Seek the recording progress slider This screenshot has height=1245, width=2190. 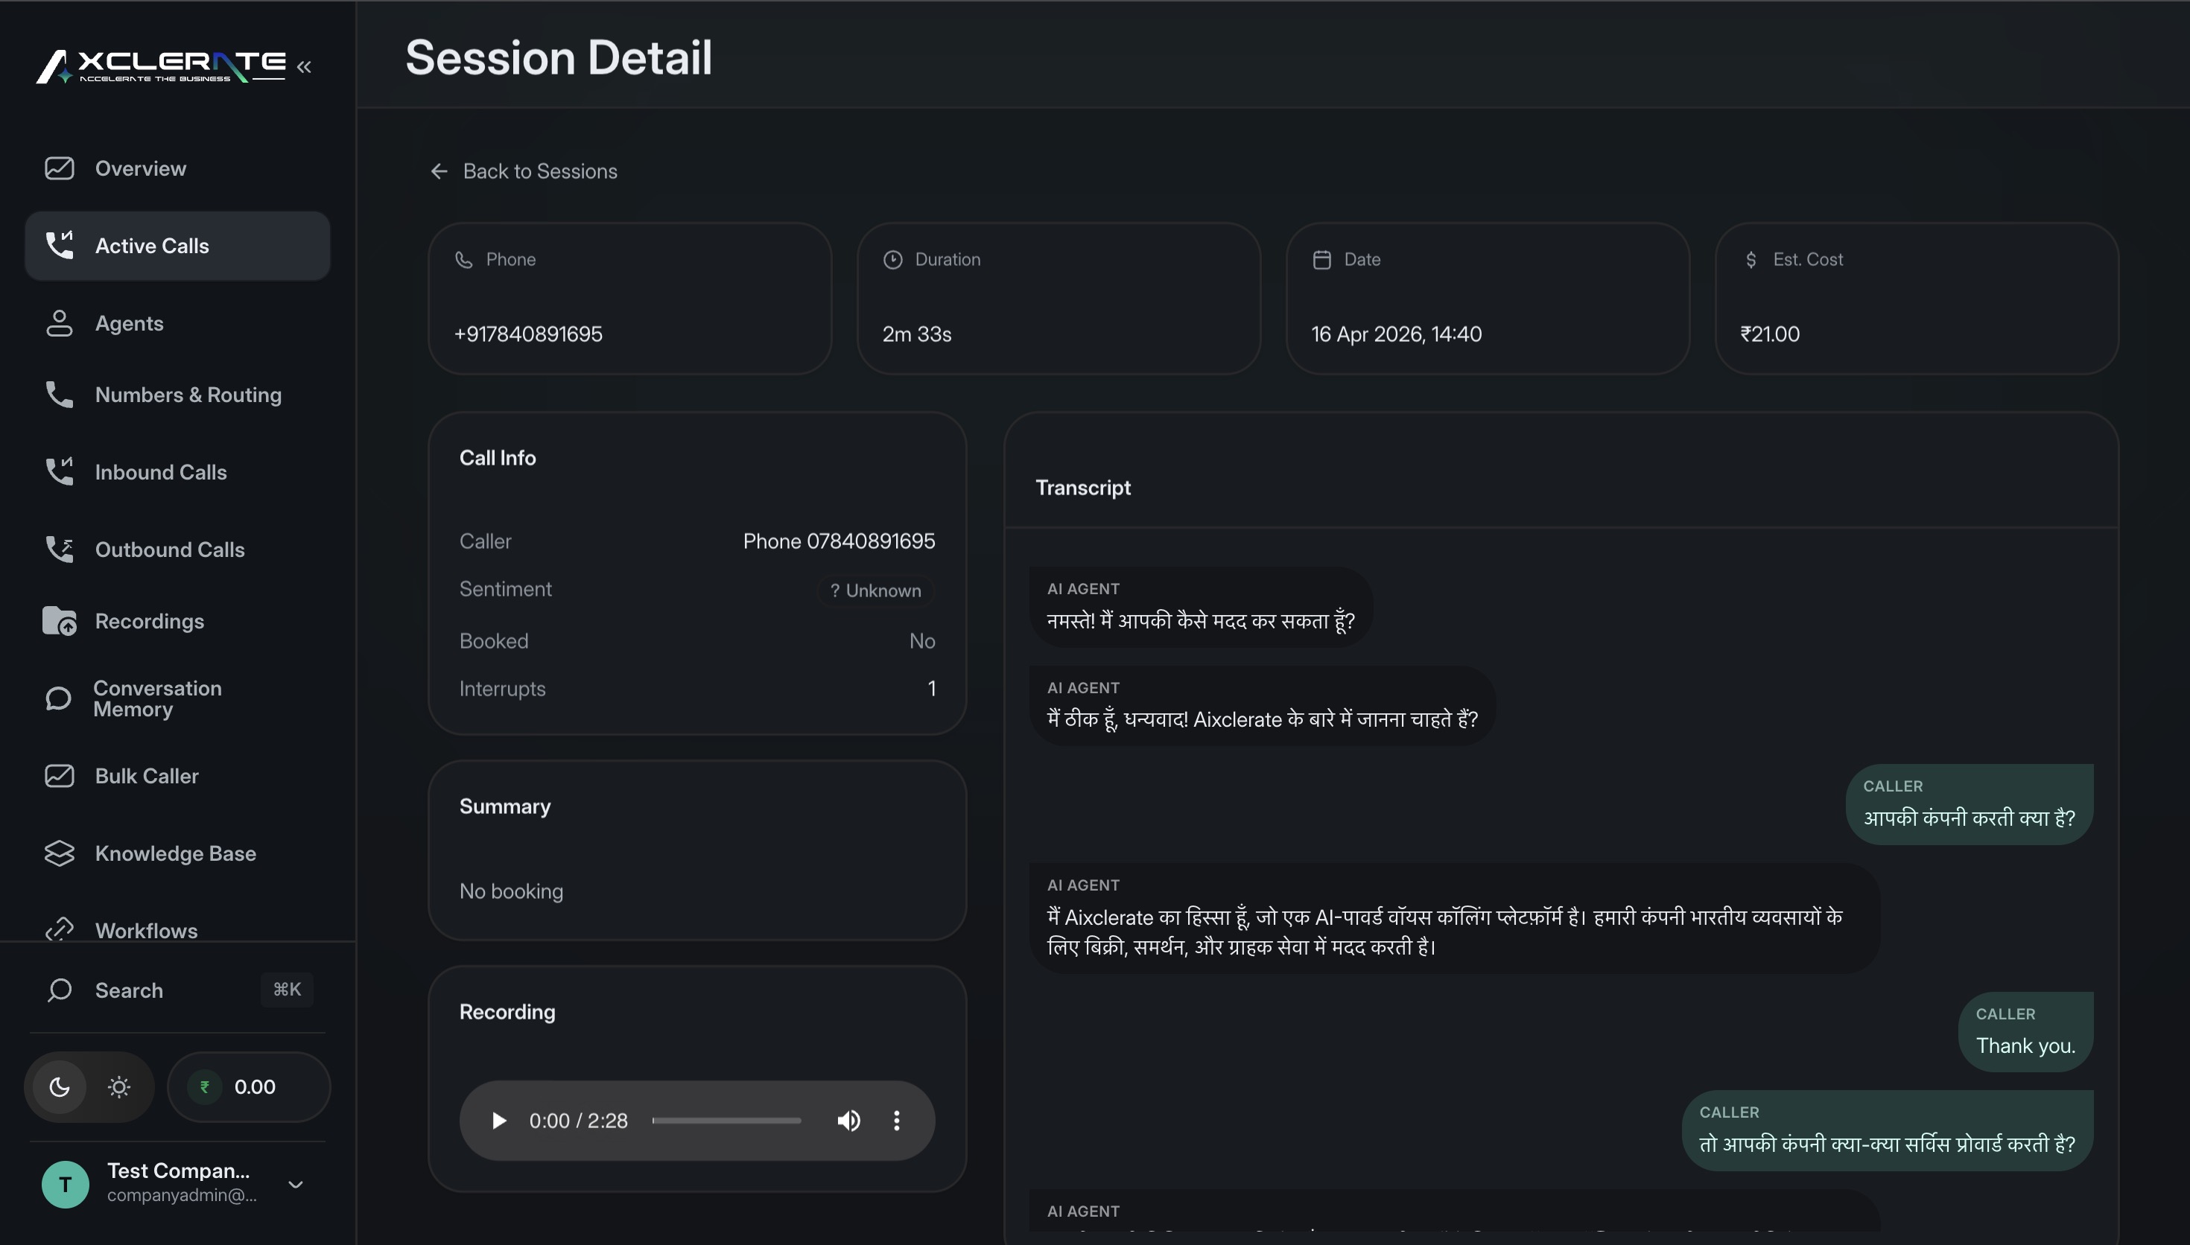pos(726,1120)
